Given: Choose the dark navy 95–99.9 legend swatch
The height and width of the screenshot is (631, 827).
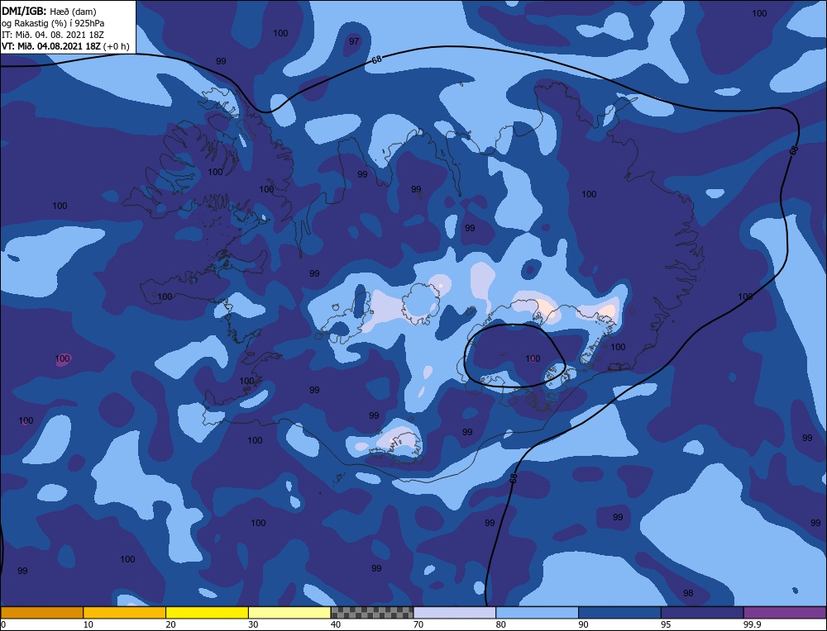Looking at the screenshot, I should (x=702, y=612).
